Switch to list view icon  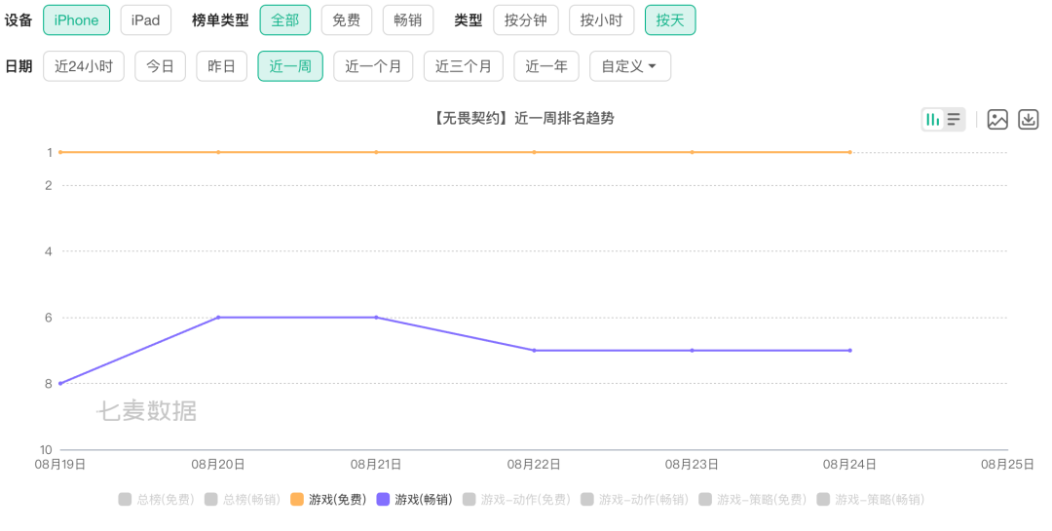pyautogui.click(x=955, y=120)
